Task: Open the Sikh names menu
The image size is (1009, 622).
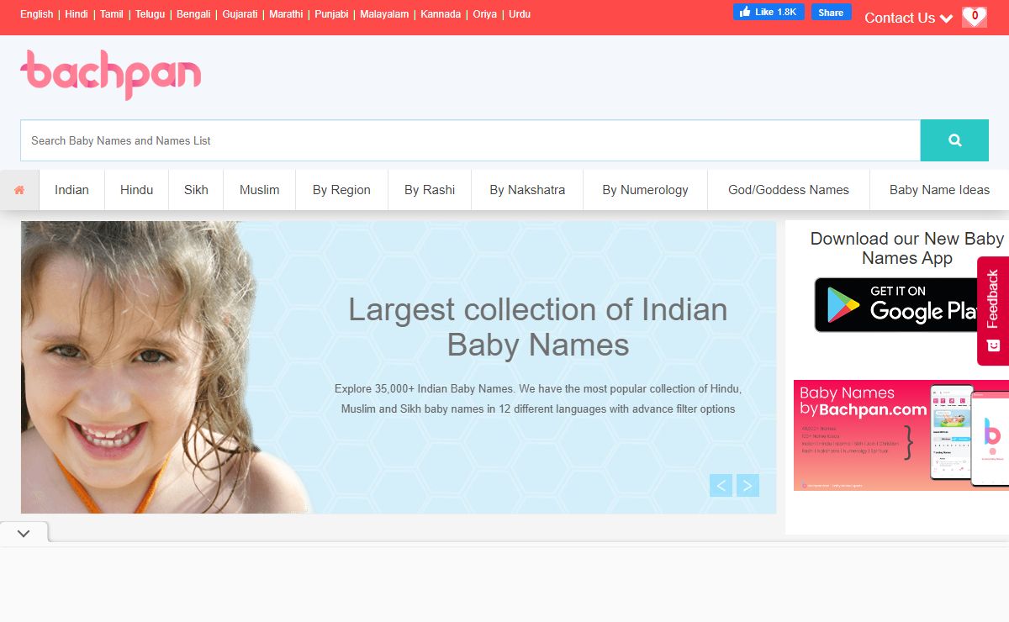Action: pyautogui.click(x=196, y=190)
